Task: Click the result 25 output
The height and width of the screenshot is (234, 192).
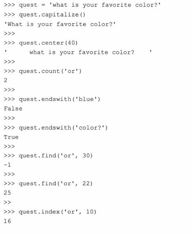Action: coord(7,193)
